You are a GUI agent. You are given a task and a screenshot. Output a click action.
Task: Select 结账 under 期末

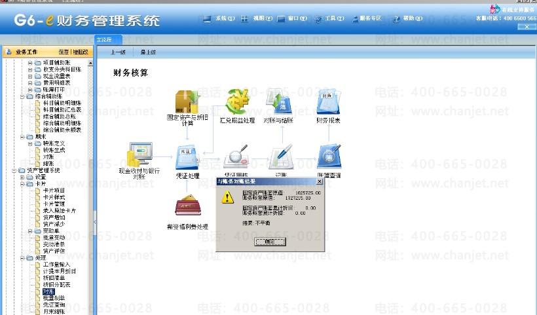point(48,164)
